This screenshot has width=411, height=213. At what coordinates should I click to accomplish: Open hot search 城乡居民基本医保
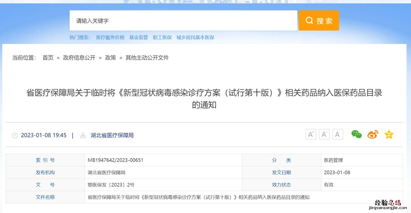(195, 37)
